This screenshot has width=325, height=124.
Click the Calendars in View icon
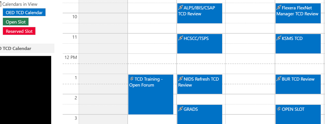[1, 4]
